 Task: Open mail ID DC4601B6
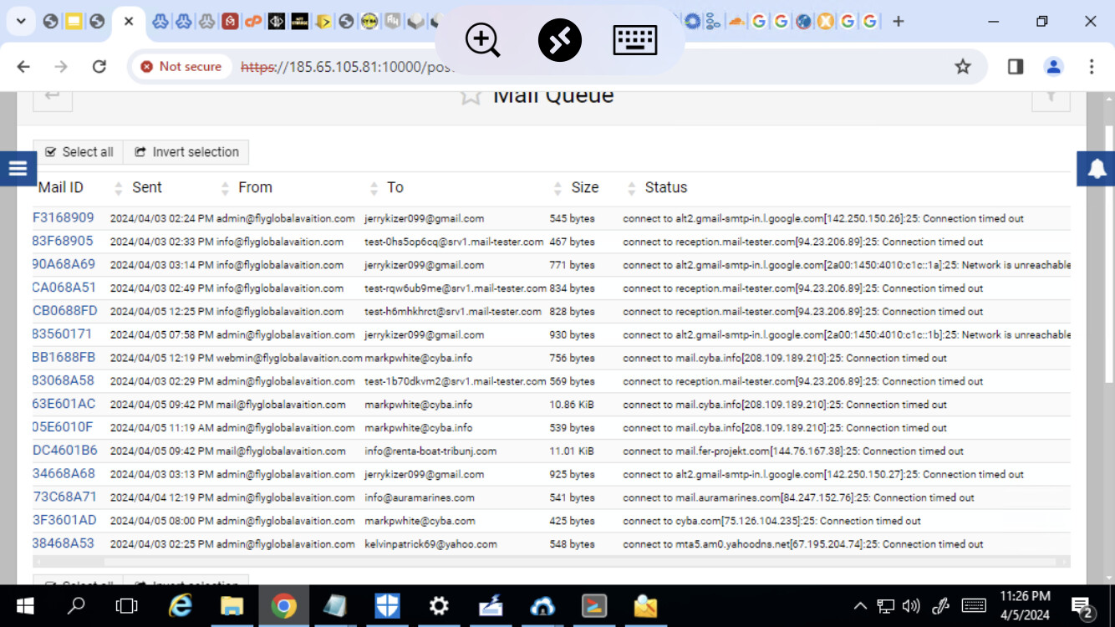pos(65,451)
